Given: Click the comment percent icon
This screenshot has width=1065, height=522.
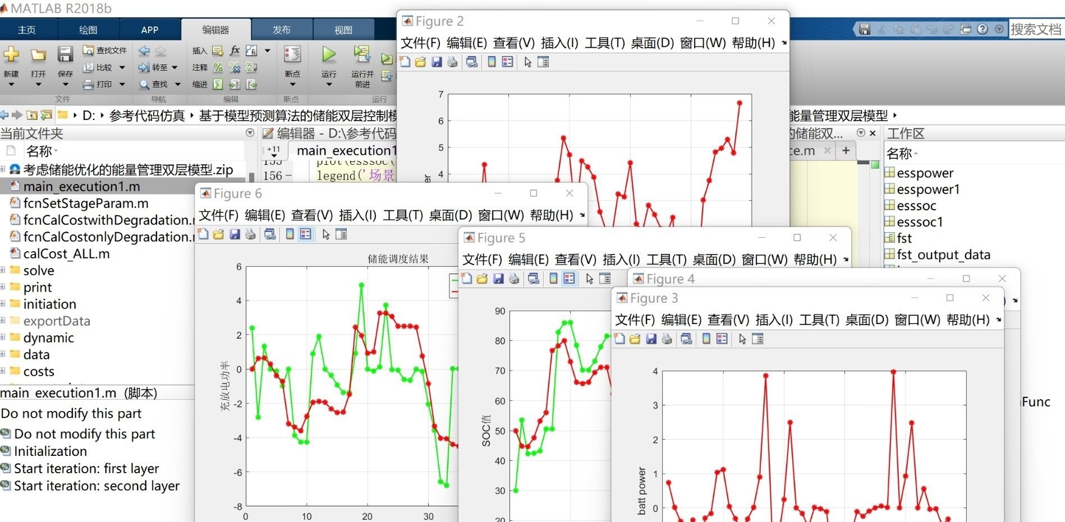Looking at the screenshot, I should (218, 67).
